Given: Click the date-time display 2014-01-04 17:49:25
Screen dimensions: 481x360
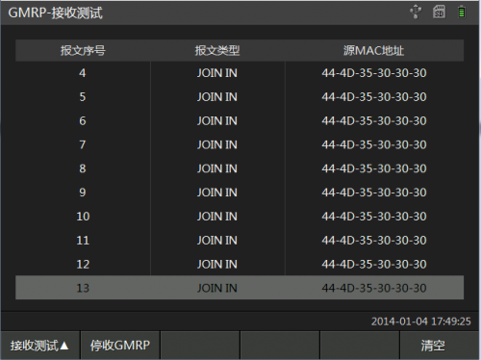Looking at the screenshot, I should (x=421, y=321).
